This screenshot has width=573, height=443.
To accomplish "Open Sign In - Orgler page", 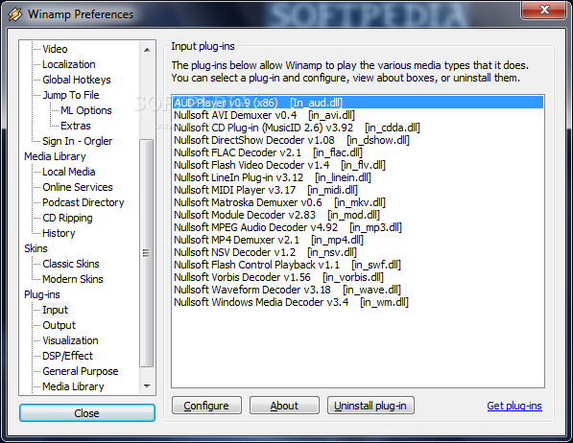I will click(77, 141).
